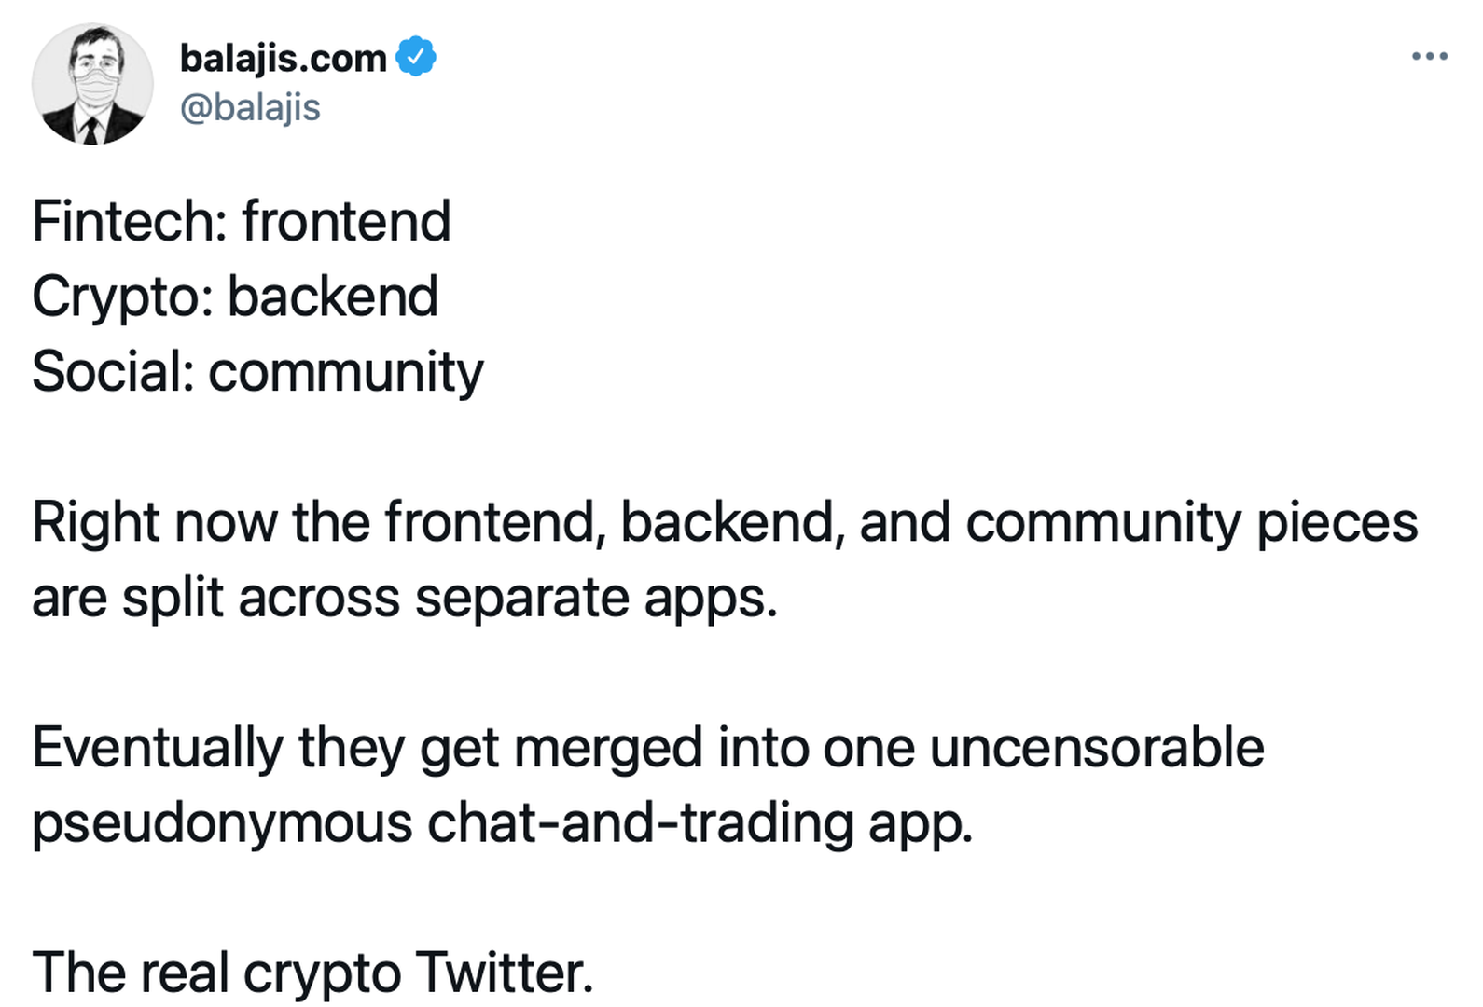The image size is (1483, 1007).
Task: Click the "Crypto: backend" line
Action: click(235, 297)
